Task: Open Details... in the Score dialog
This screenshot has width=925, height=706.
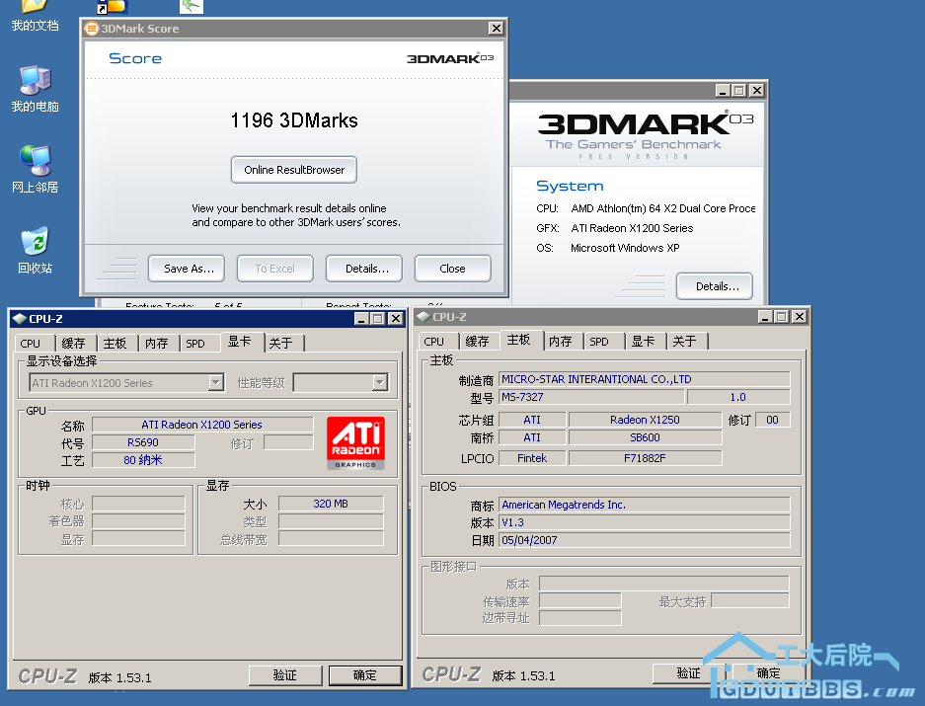Action: click(364, 269)
